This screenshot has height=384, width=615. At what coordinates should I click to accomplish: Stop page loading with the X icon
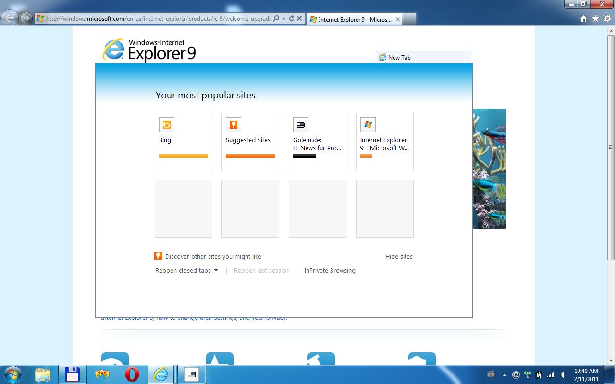(299, 18)
